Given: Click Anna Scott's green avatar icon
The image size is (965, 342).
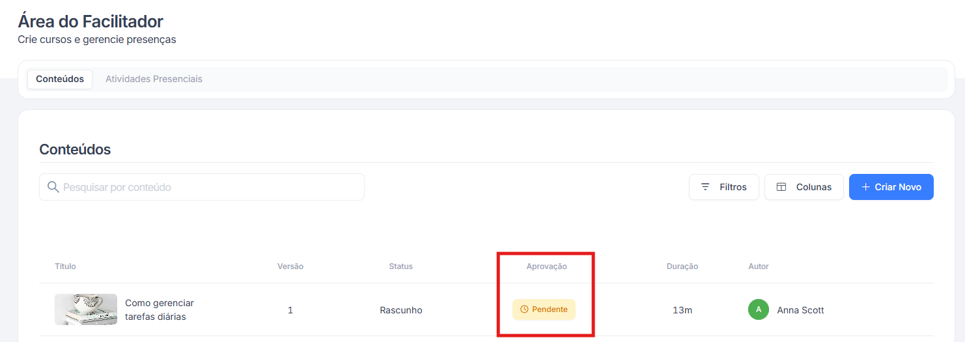Looking at the screenshot, I should 759,309.
